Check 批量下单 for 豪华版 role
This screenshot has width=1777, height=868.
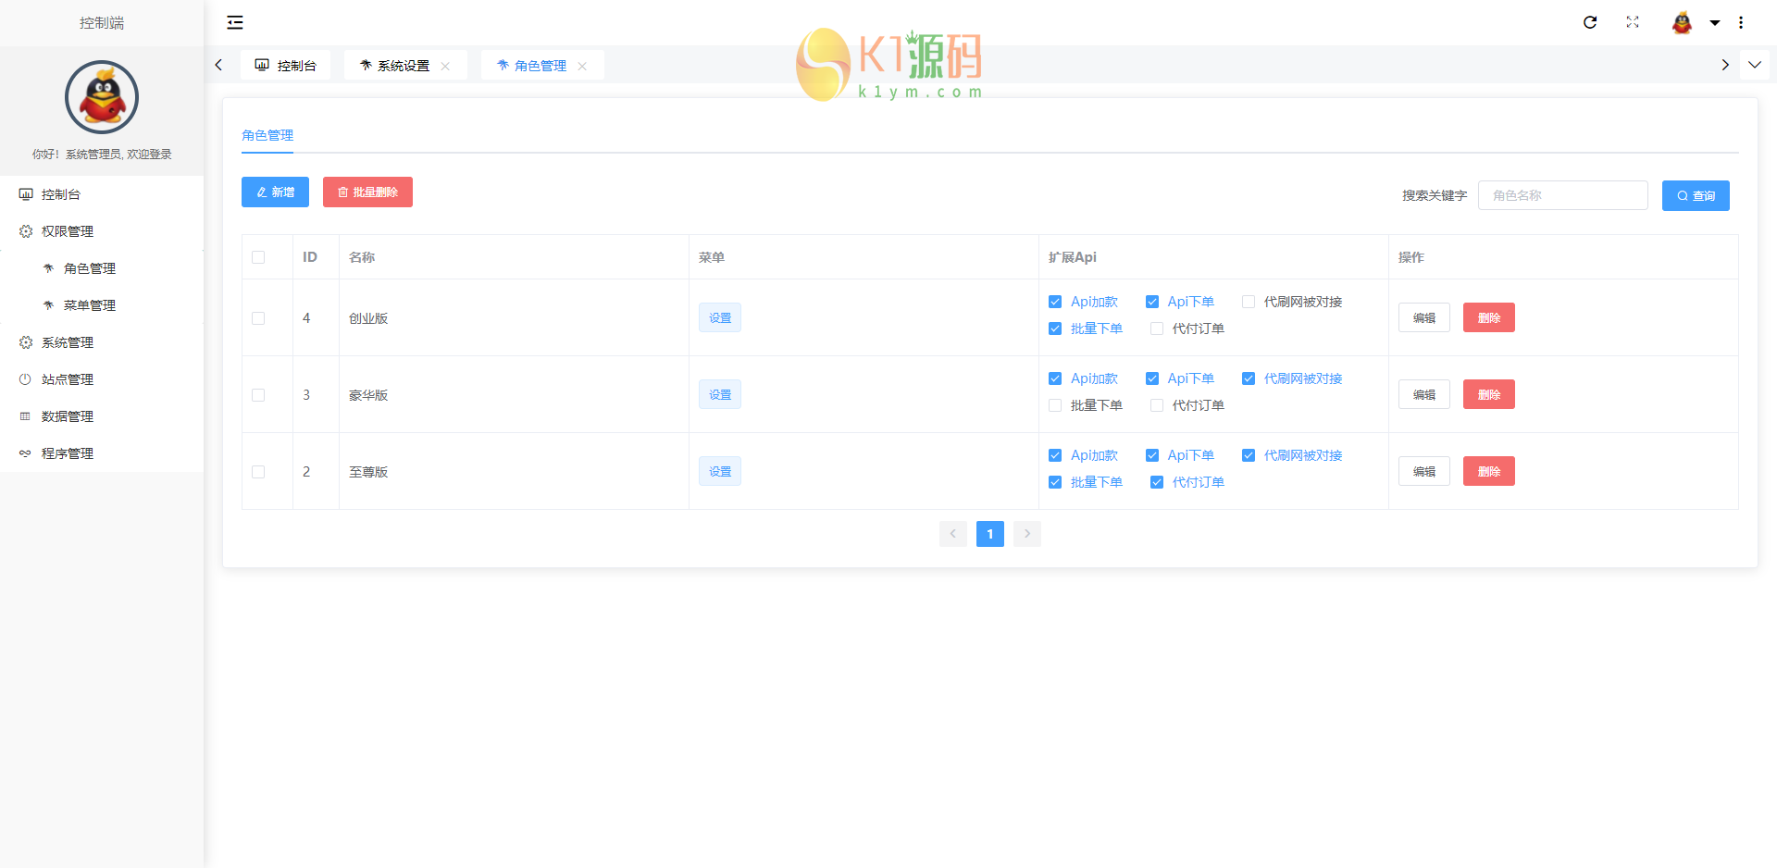(x=1055, y=405)
